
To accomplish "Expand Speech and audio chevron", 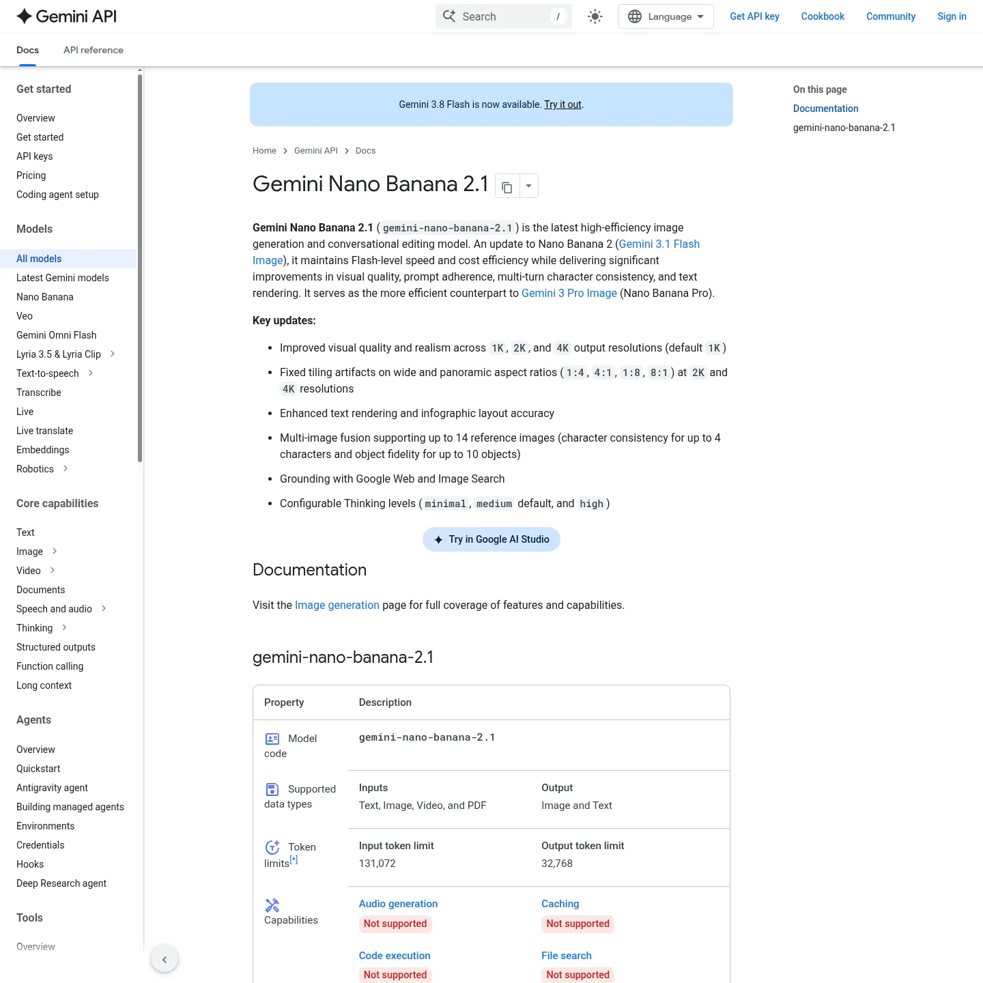I will tap(104, 608).
